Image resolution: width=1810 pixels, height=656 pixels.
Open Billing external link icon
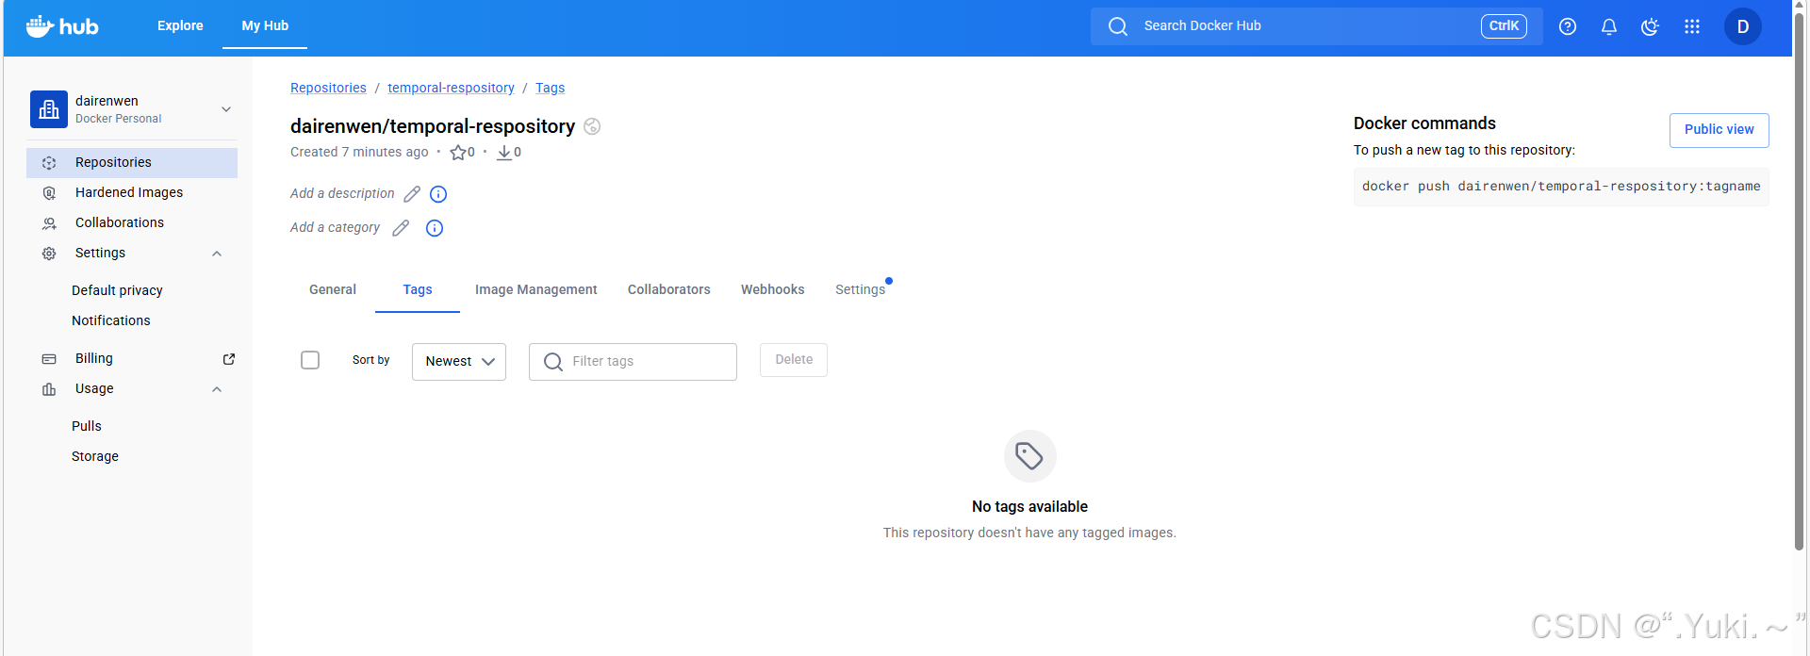pyautogui.click(x=228, y=359)
